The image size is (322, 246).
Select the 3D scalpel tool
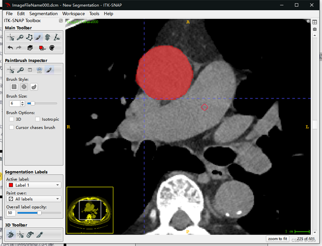tap(39, 234)
